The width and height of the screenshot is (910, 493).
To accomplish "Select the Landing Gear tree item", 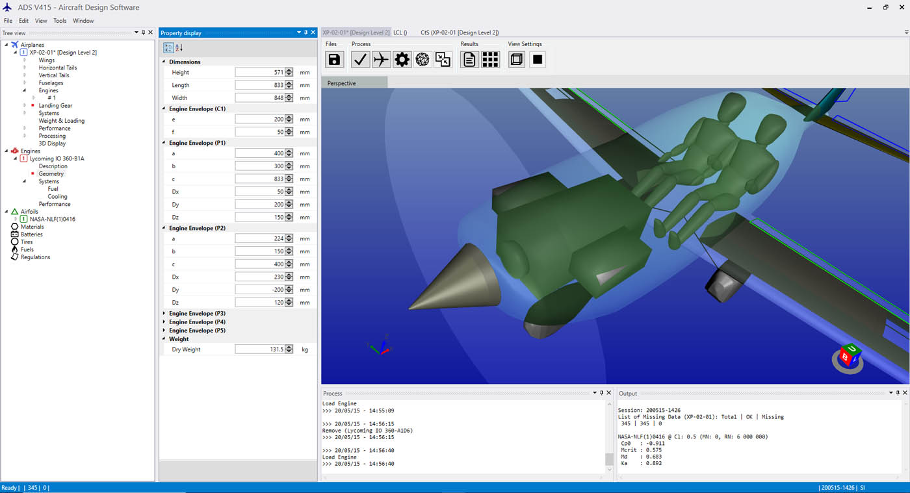I will pyautogui.click(x=55, y=105).
